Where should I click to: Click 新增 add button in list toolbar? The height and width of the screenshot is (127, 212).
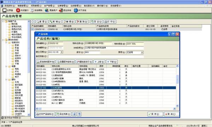(x=55, y=22)
